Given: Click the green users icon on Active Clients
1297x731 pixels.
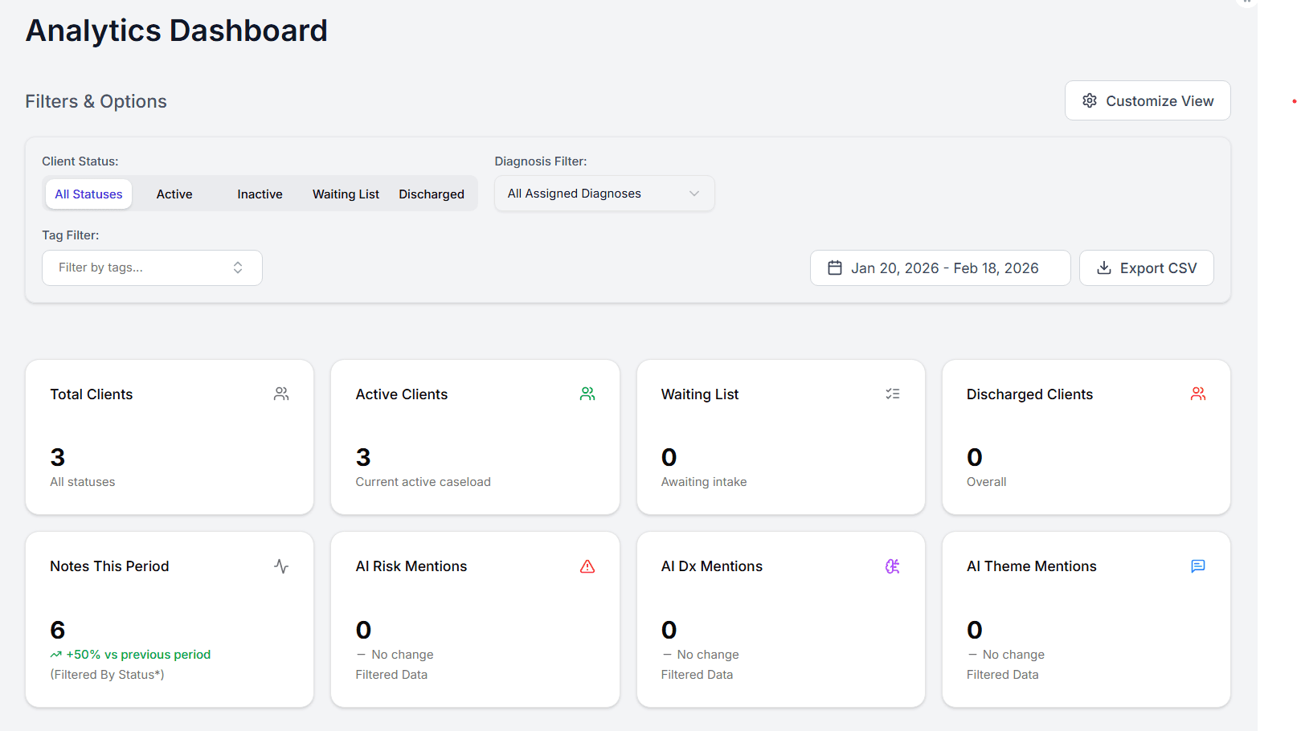Looking at the screenshot, I should click(x=587, y=394).
